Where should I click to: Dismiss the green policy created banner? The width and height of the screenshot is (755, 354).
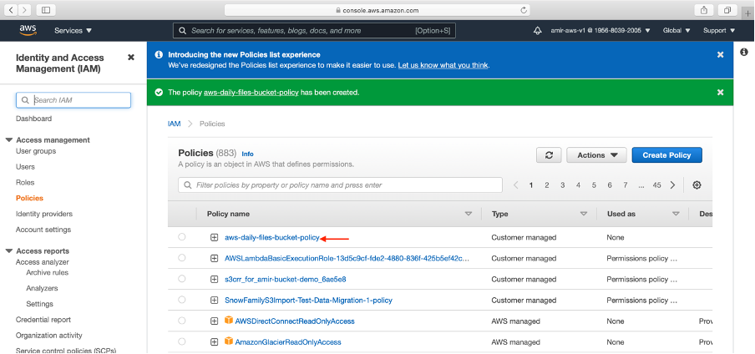720,92
